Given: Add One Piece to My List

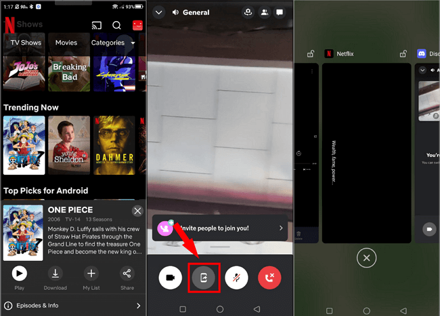Looking at the screenshot, I should 91,273.
